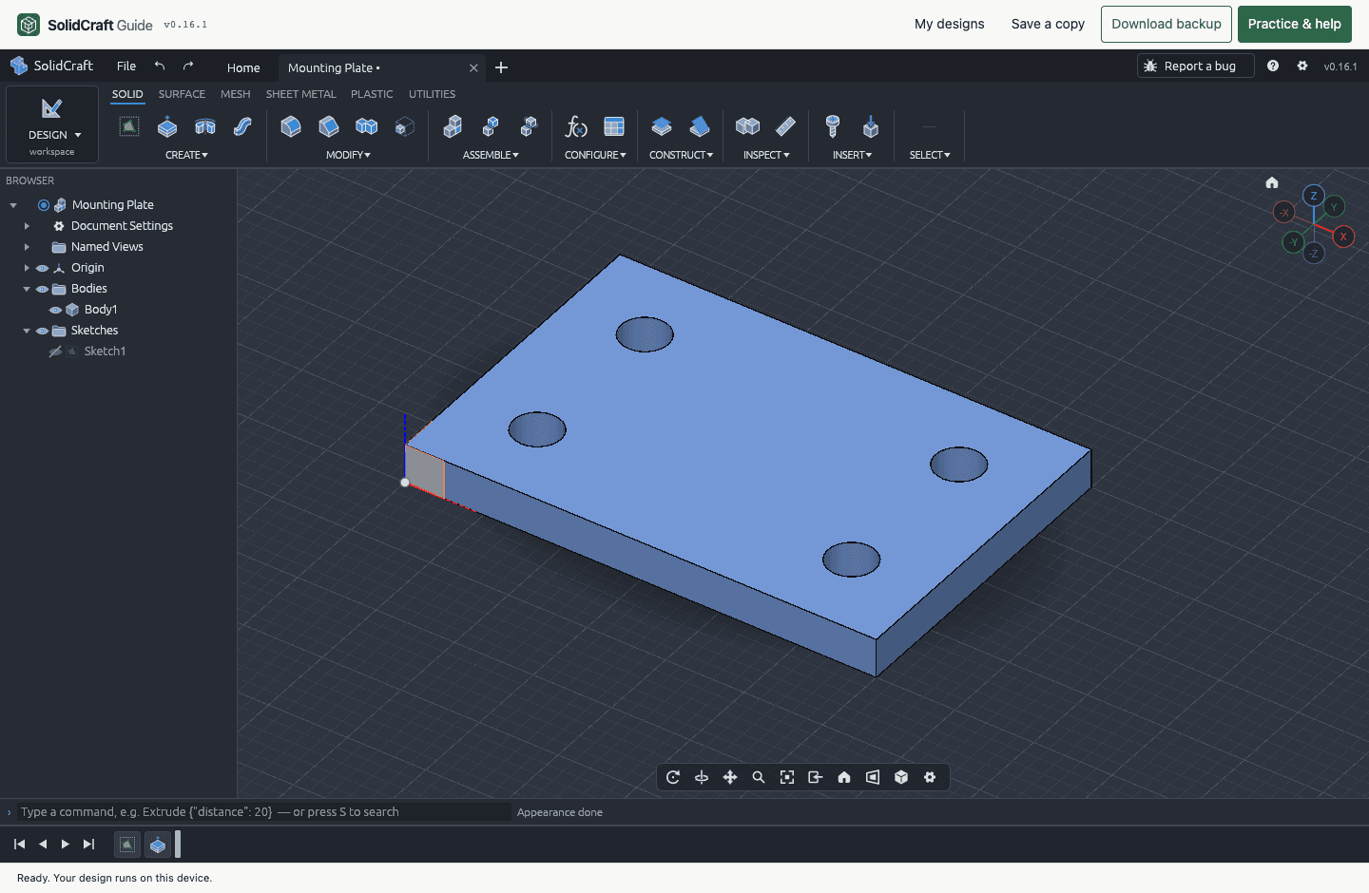Open the File menu
Viewport: 1369px width, 893px height.
click(126, 66)
